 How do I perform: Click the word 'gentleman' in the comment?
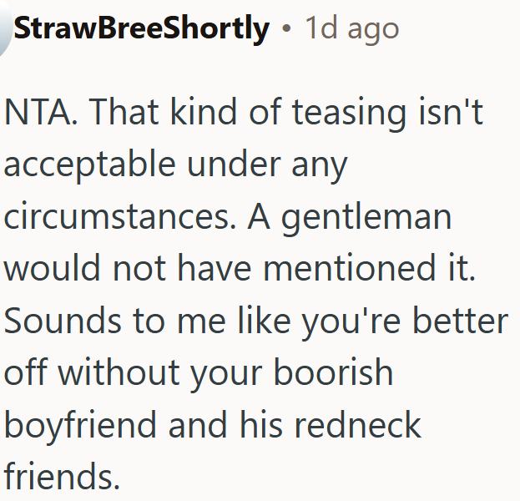coord(366,218)
